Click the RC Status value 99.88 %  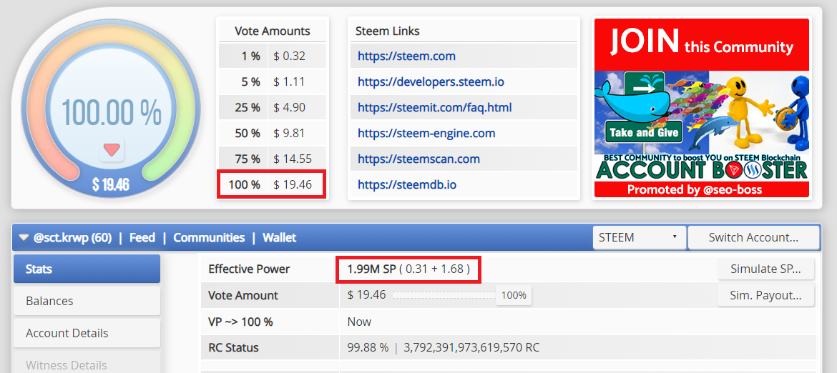(368, 348)
